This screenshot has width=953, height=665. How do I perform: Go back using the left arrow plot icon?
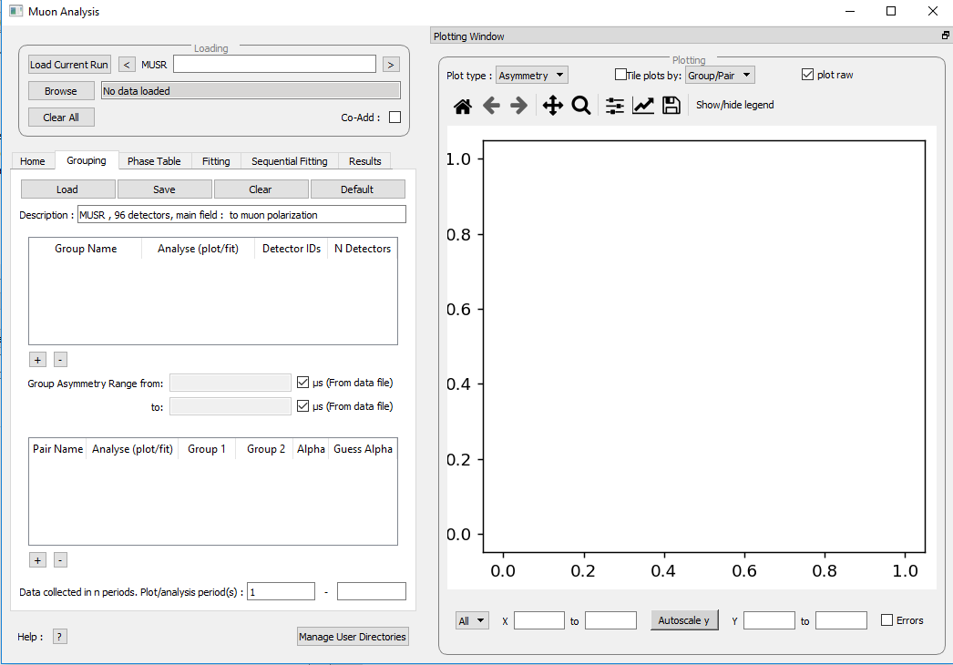[x=491, y=105]
